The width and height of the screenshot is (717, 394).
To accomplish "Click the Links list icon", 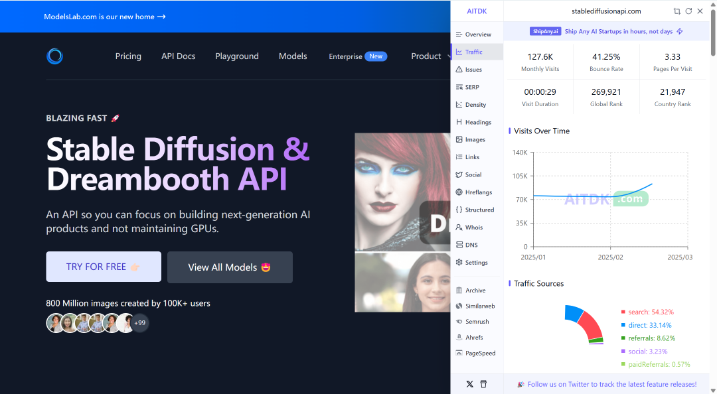I will click(x=459, y=157).
